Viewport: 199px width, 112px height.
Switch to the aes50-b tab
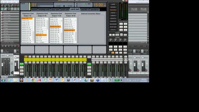[95, 10]
